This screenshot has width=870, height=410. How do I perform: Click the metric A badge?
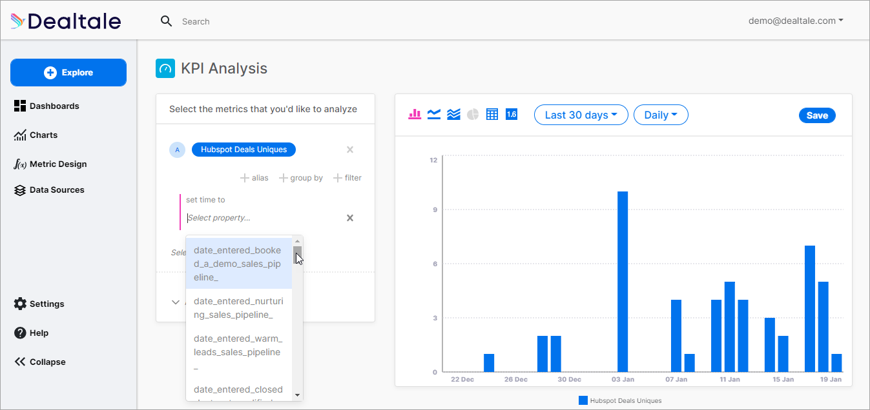[177, 150]
